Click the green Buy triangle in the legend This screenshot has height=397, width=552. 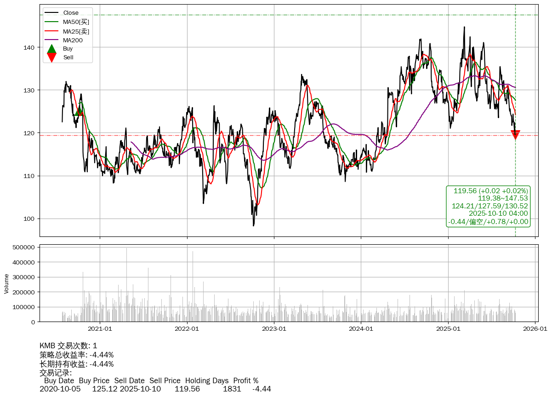click(x=52, y=49)
